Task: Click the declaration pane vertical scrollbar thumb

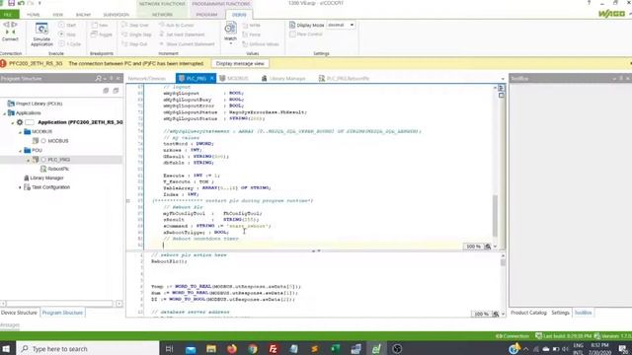Action: point(495,215)
